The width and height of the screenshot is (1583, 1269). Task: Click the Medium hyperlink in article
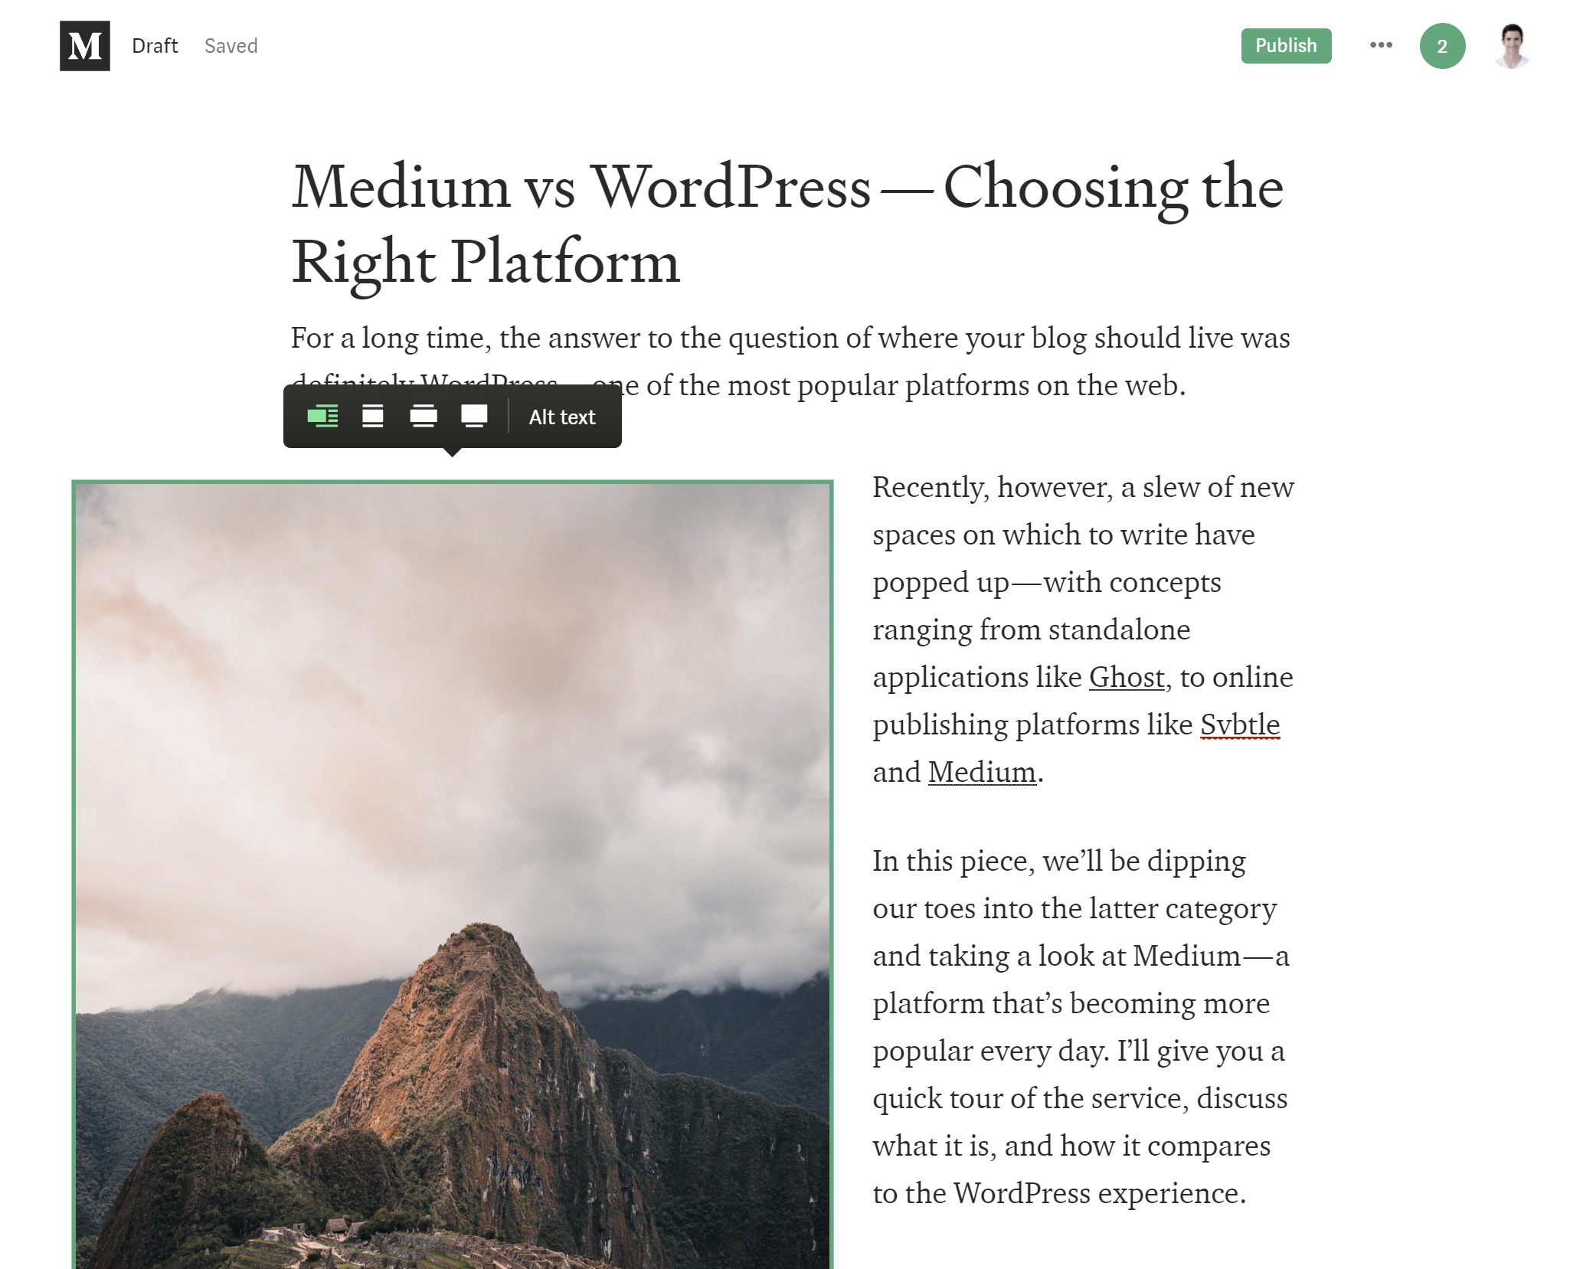(x=981, y=772)
